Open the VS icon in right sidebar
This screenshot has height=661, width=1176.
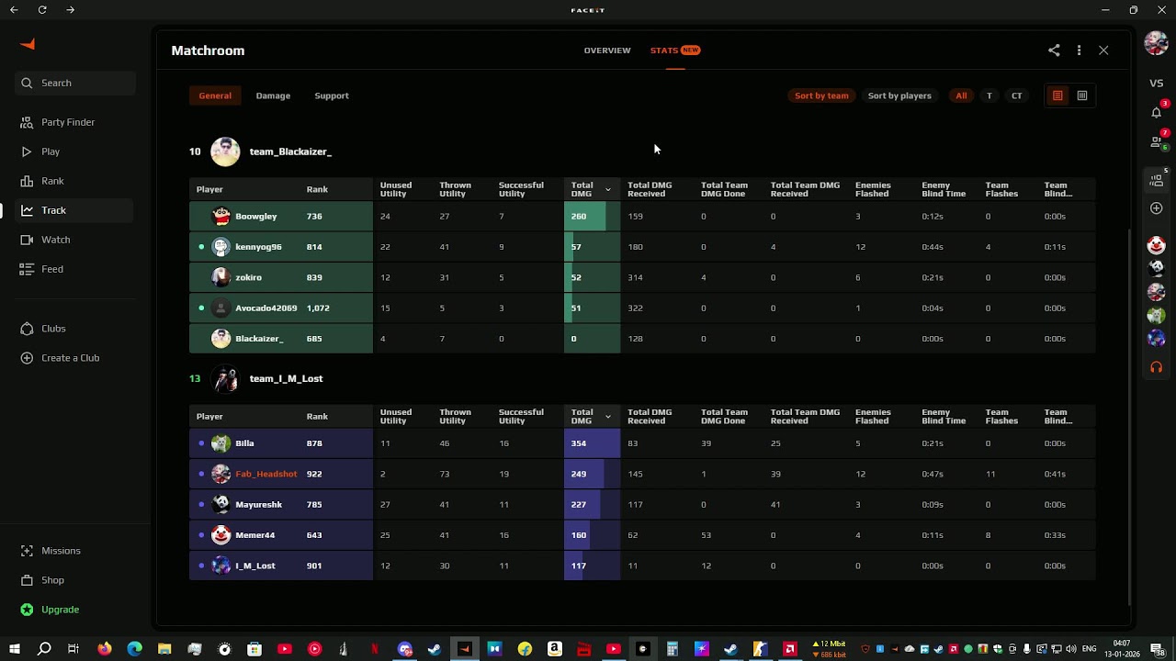[1157, 84]
